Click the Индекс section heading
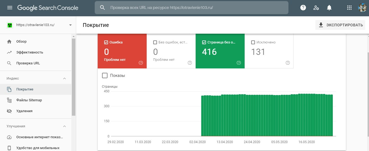Screen dimensions: 369x151 point(13,78)
